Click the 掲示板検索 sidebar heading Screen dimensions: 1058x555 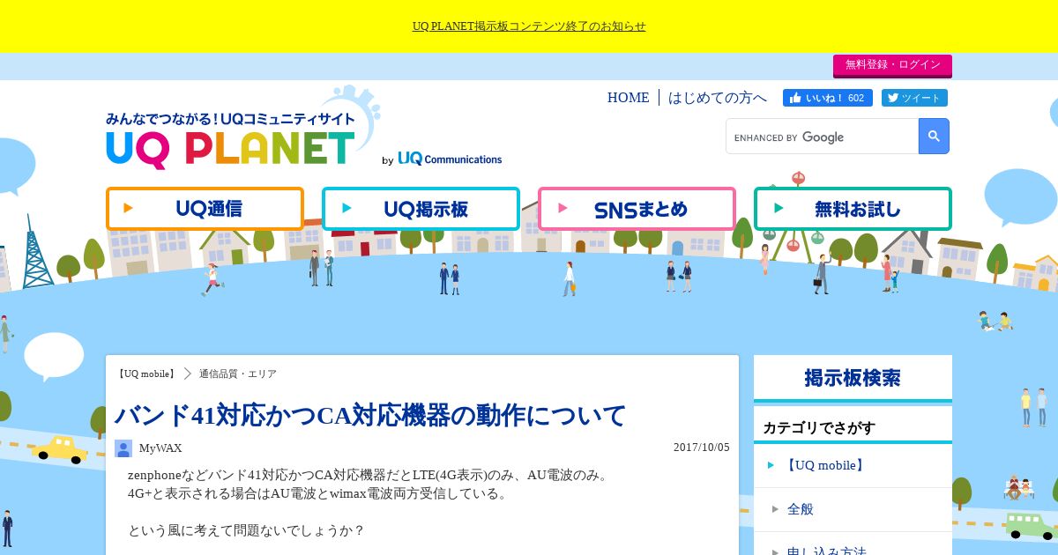[853, 378]
